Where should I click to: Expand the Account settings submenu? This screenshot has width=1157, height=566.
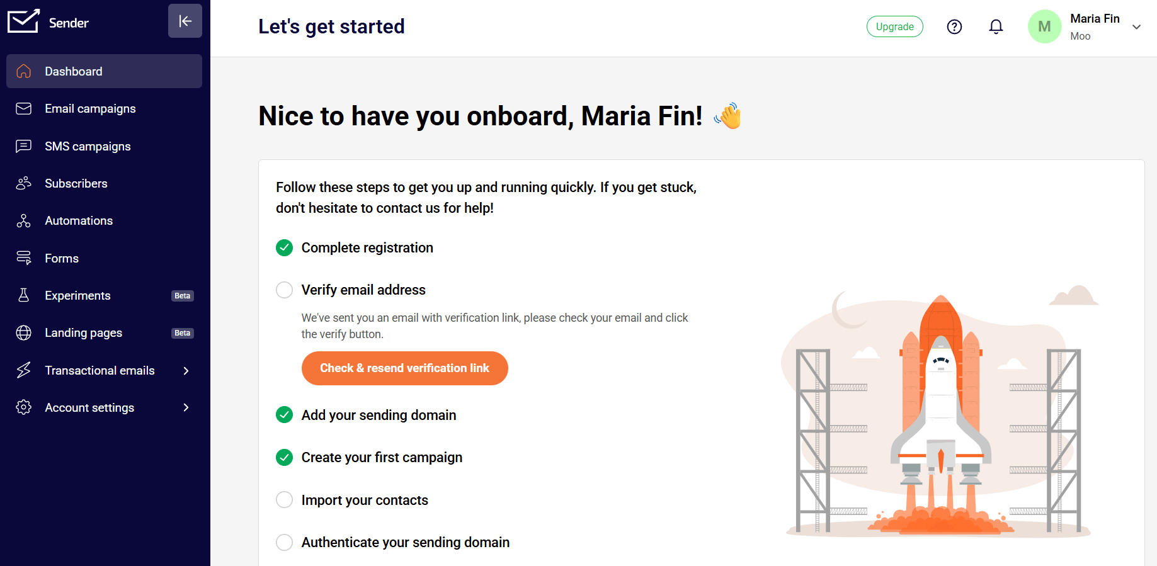click(x=186, y=408)
